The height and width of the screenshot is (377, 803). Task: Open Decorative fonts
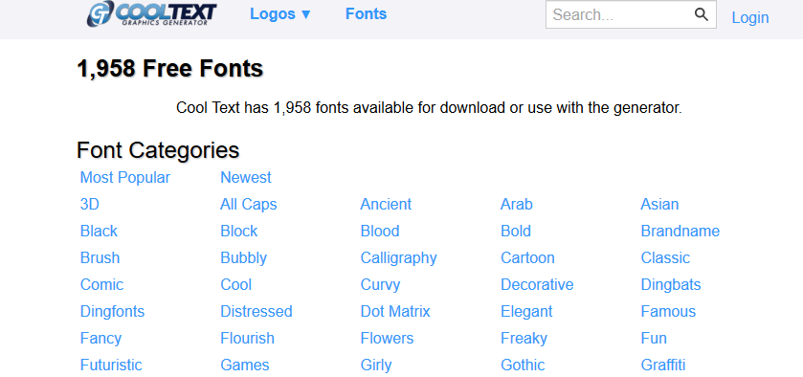pyautogui.click(x=537, y=285)
